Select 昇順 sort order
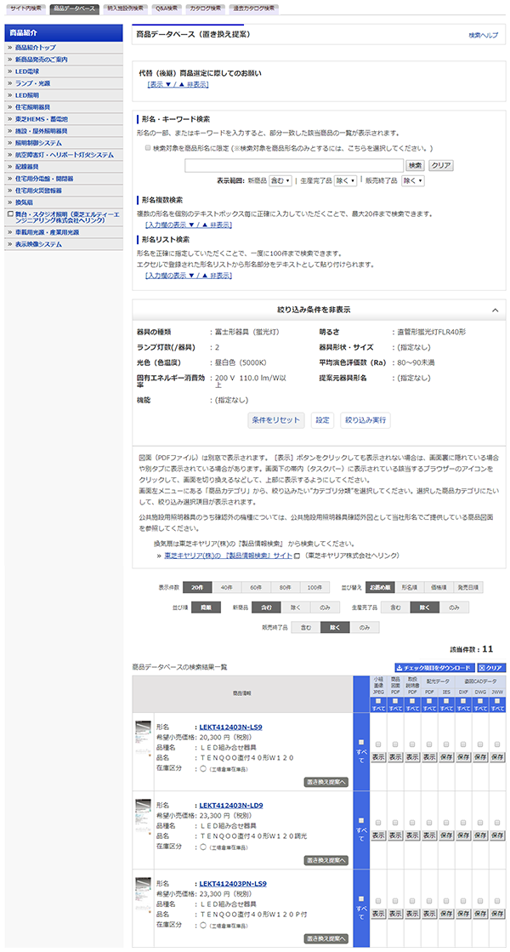Viewport: 510px width, 952px height. (x=207, y=607)
